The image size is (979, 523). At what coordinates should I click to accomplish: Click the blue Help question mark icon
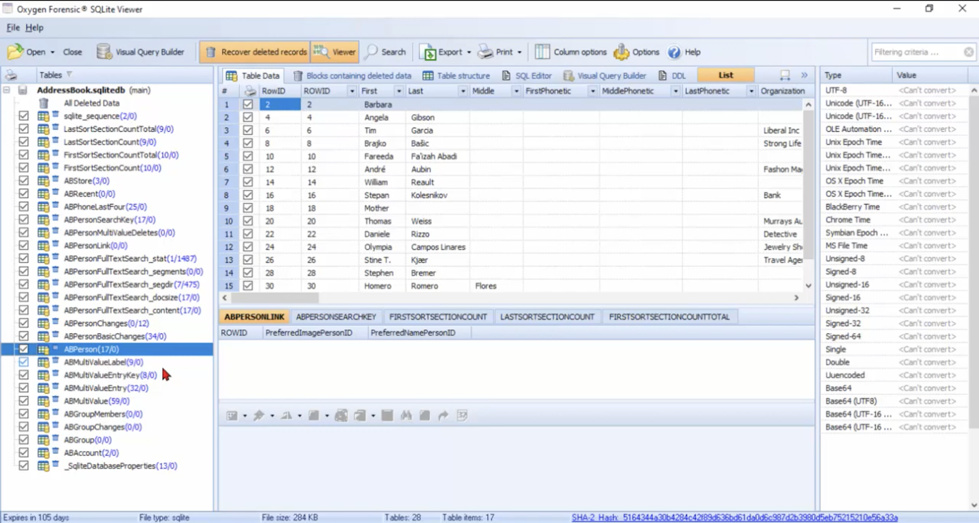tap(674, 52)
